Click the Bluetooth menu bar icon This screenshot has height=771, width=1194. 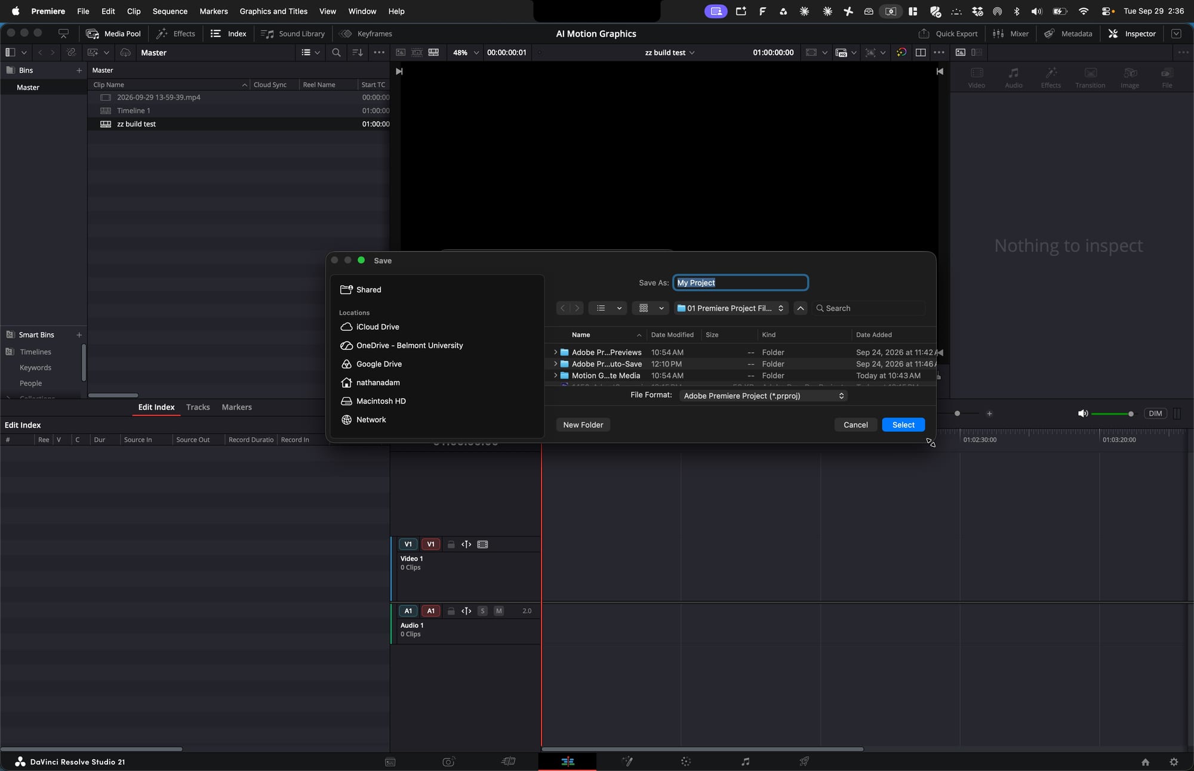click(x=1017, y=11)
